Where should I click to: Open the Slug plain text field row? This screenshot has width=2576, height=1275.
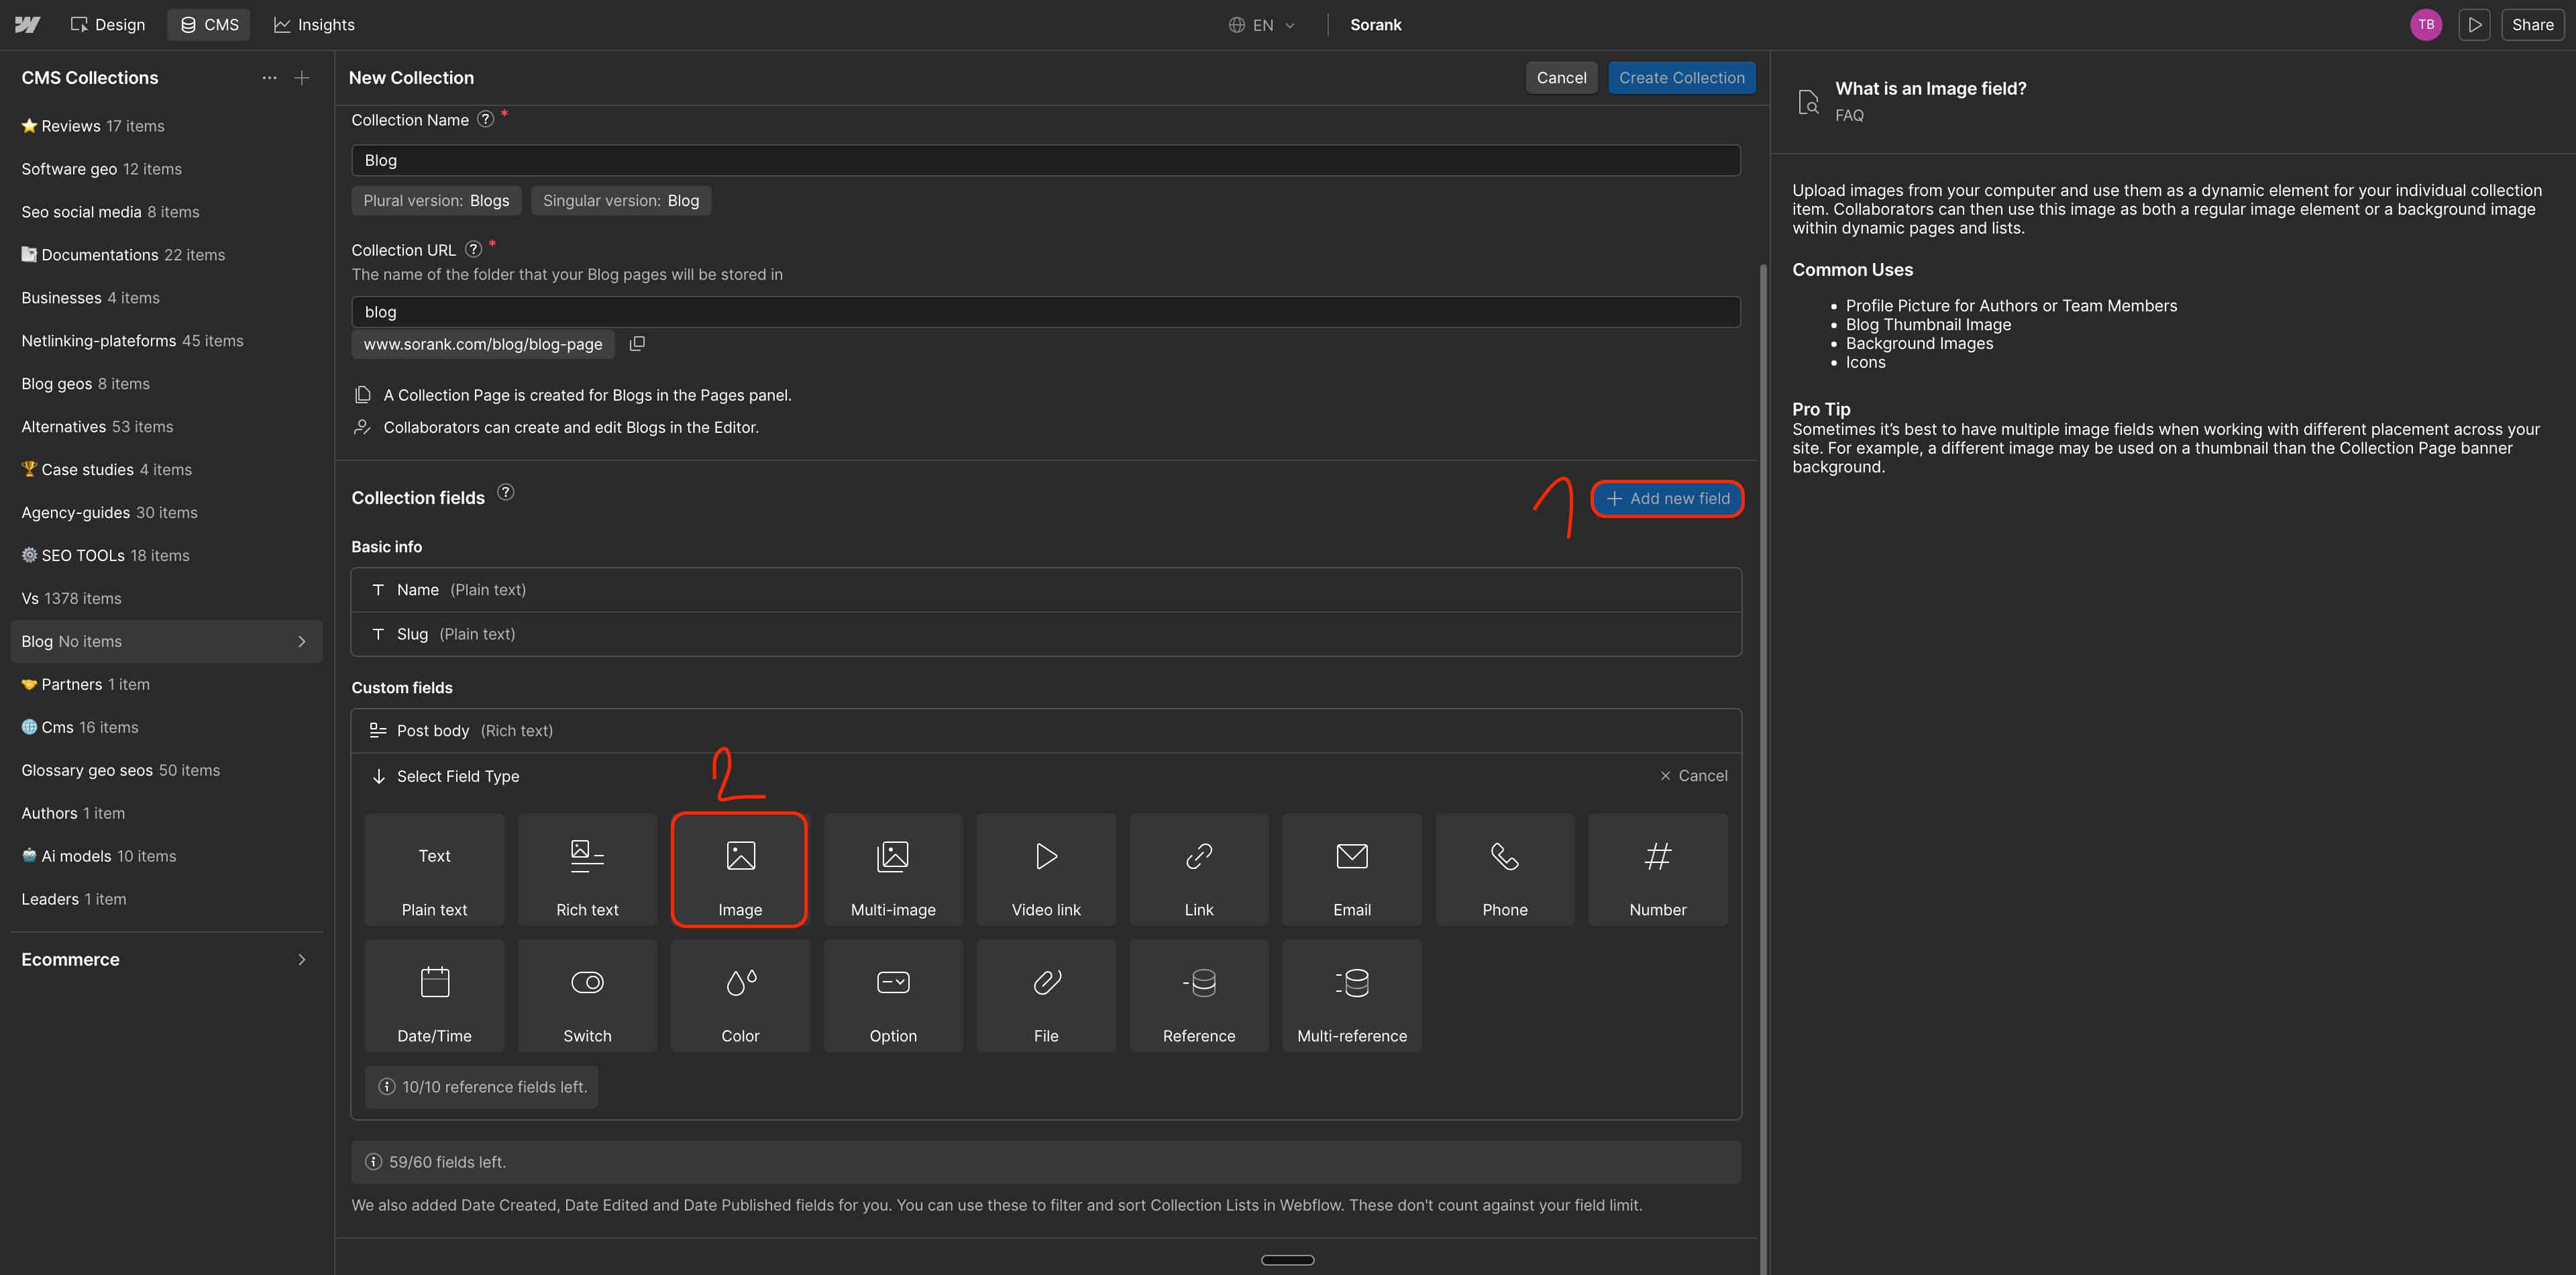(x=1045, y=634)
